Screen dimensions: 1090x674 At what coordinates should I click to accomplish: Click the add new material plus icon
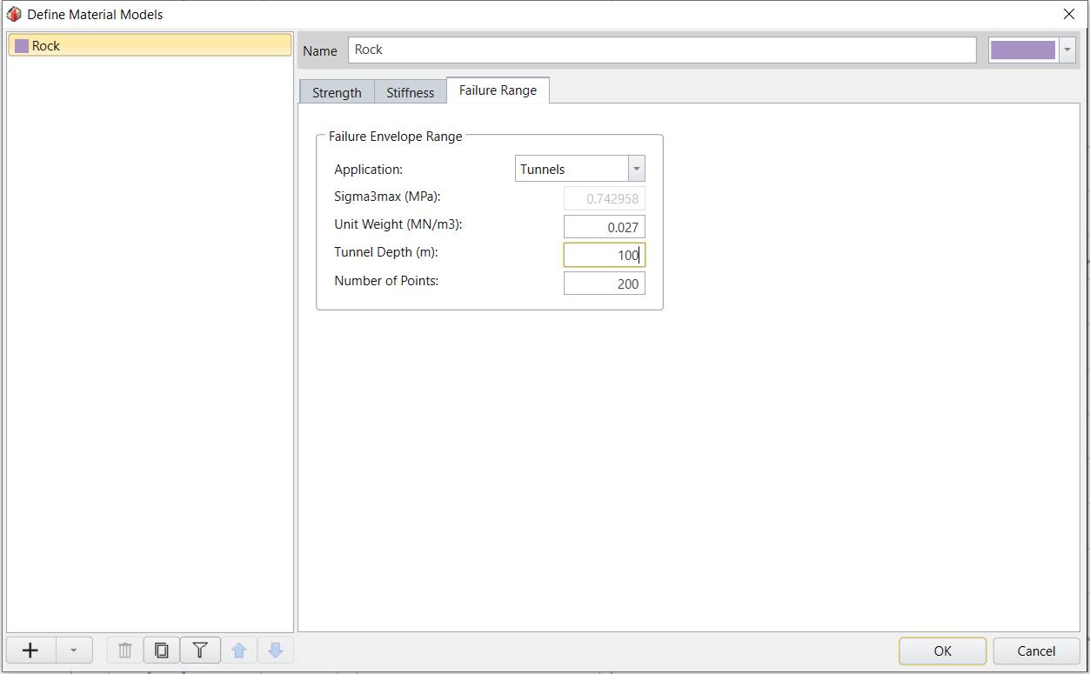pyautogui.click(x=30, y=650)
